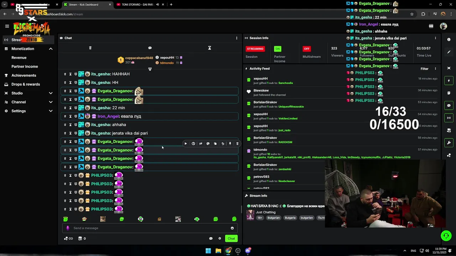Toggle the wrench Stream info widget
The height and width of the screenshot is (256, 456).
449,143
